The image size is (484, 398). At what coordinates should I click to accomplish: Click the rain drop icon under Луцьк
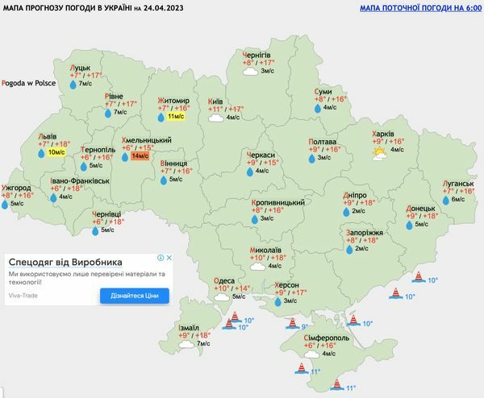pyautogui.click(x=73, y=85)
